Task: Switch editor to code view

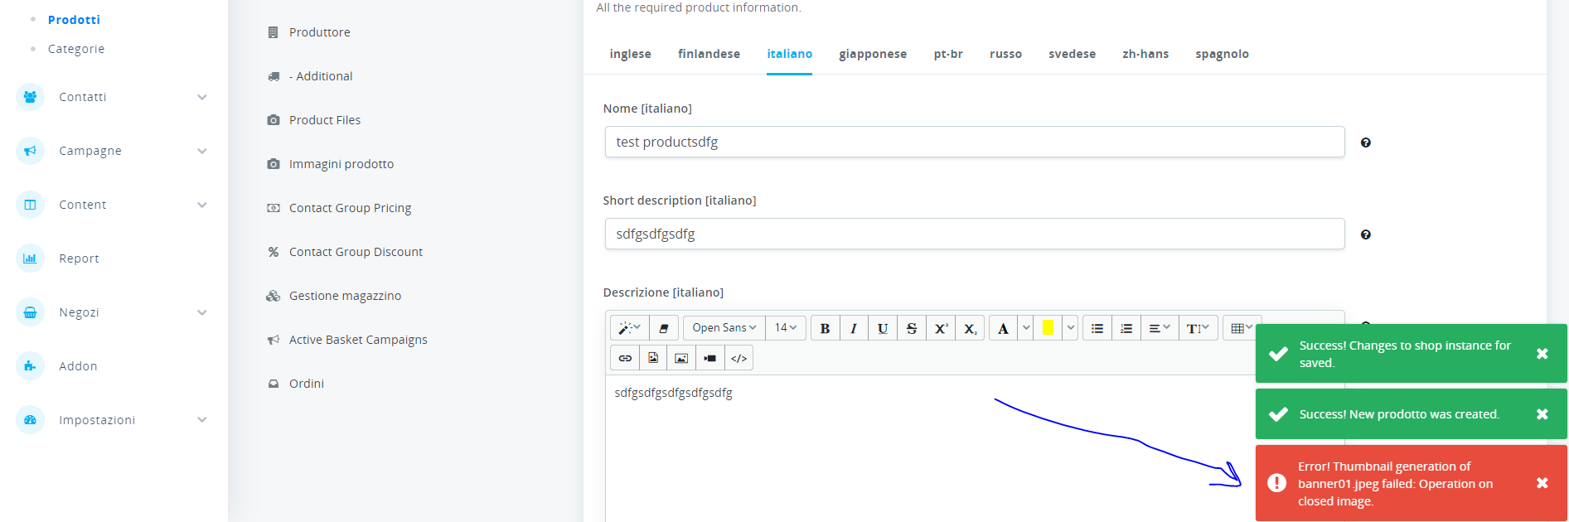Action: coord(738,358)
